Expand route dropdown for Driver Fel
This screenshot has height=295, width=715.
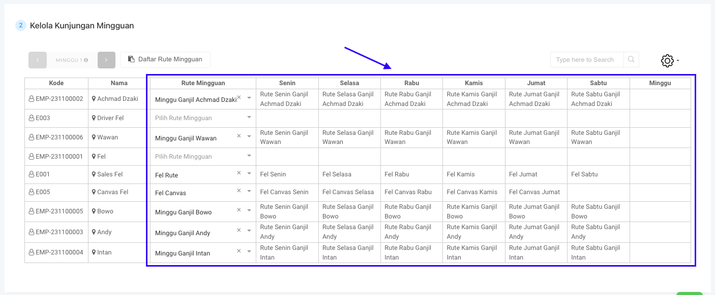(249, 118)
